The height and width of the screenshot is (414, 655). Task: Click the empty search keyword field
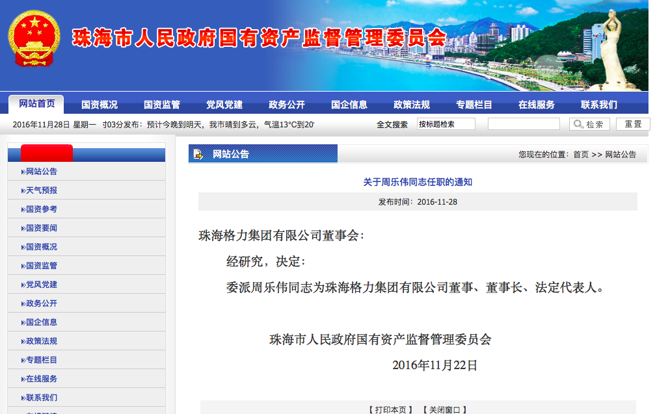524,124
